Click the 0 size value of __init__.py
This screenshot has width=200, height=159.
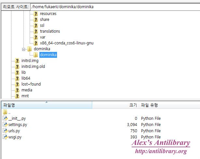tap(136, 119)
